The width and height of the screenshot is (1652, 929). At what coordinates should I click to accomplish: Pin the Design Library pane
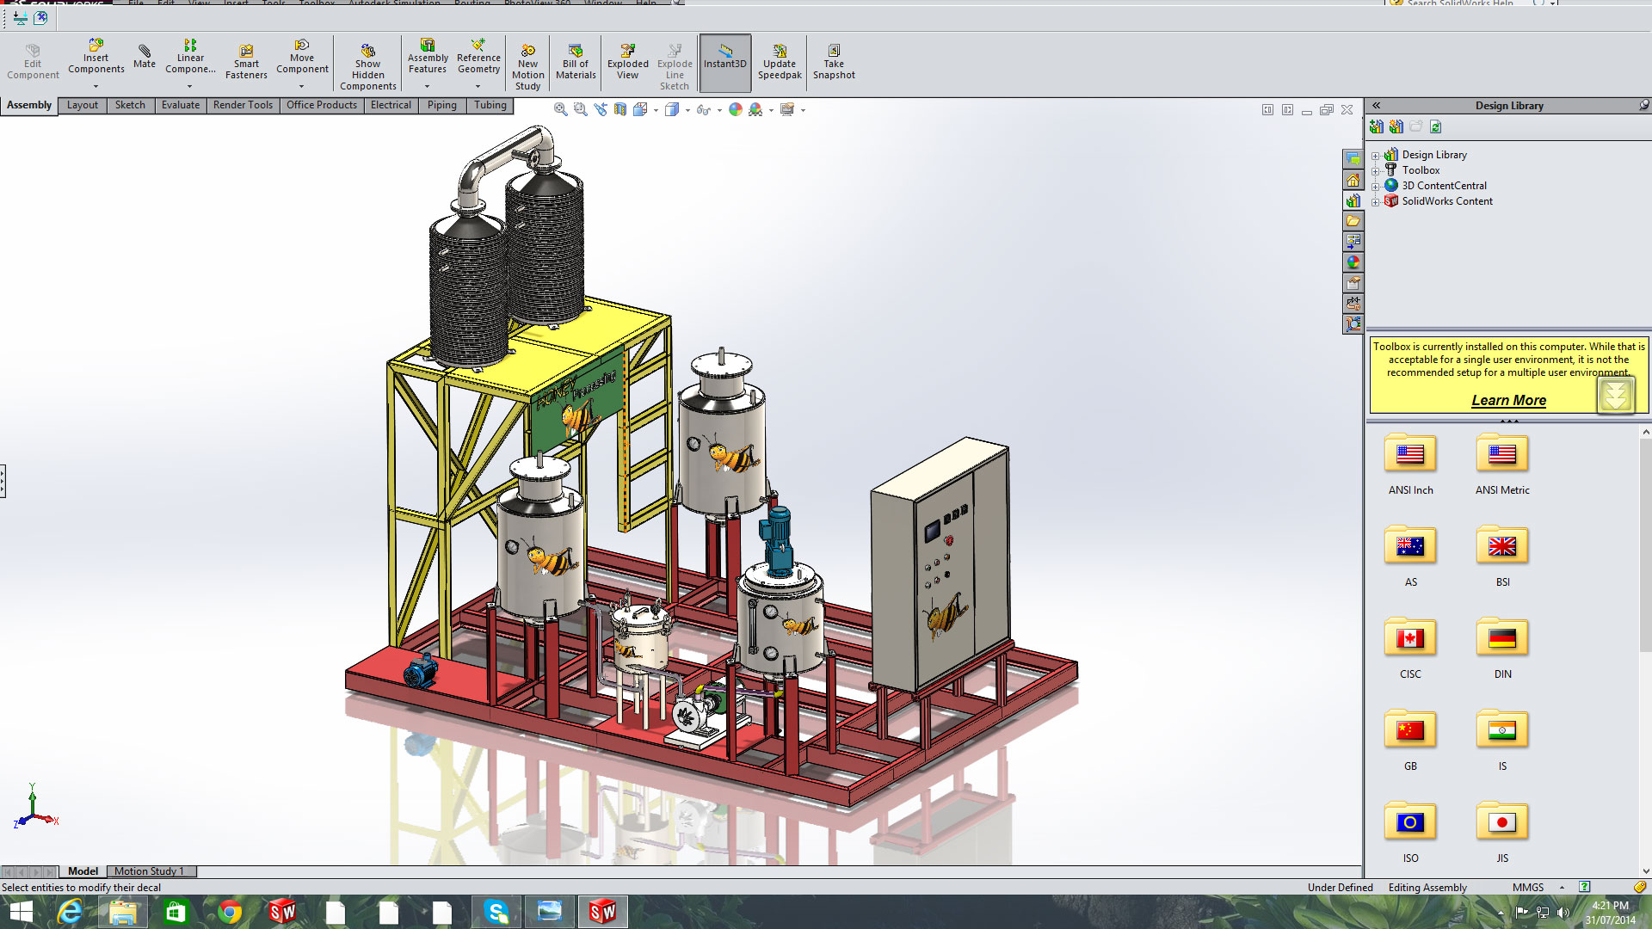[1643, 105]
